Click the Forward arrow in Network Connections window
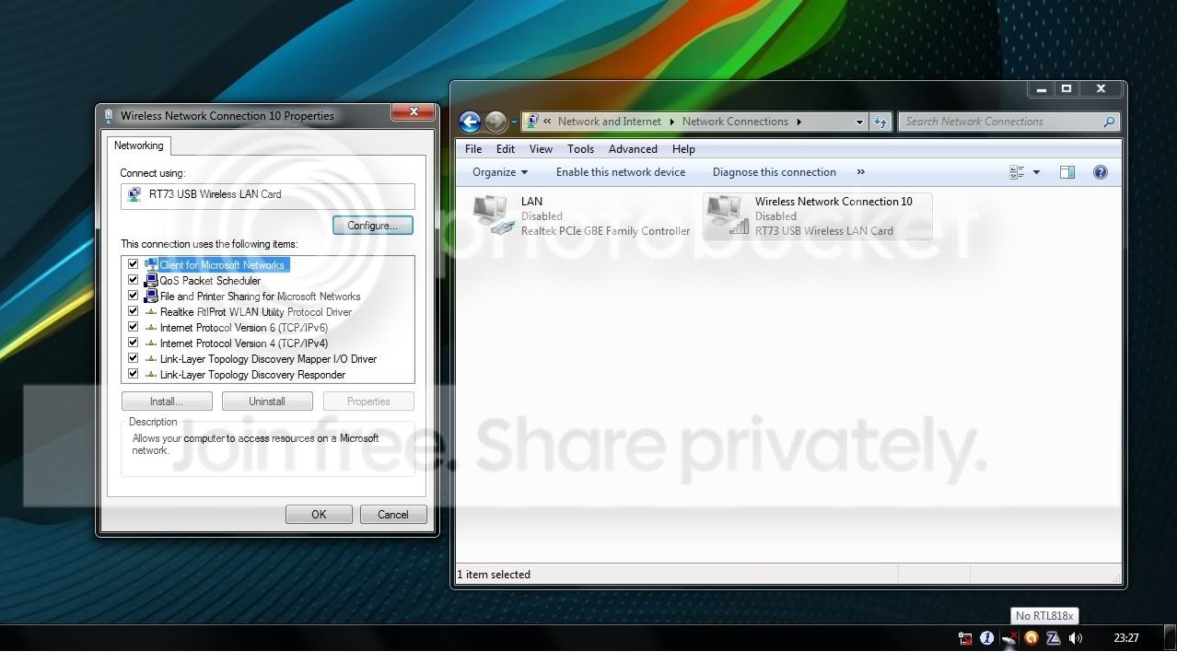This screenshot has height=663, width=1177. click(x=495, y=122)
